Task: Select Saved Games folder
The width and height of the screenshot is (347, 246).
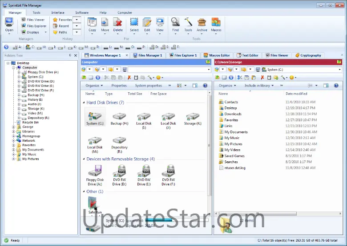Action: coord(234,156)
